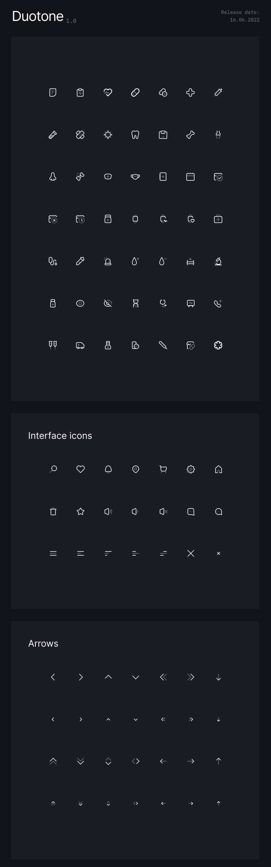
Task: Select the muted speaker icon
Action: click(163, 512)
